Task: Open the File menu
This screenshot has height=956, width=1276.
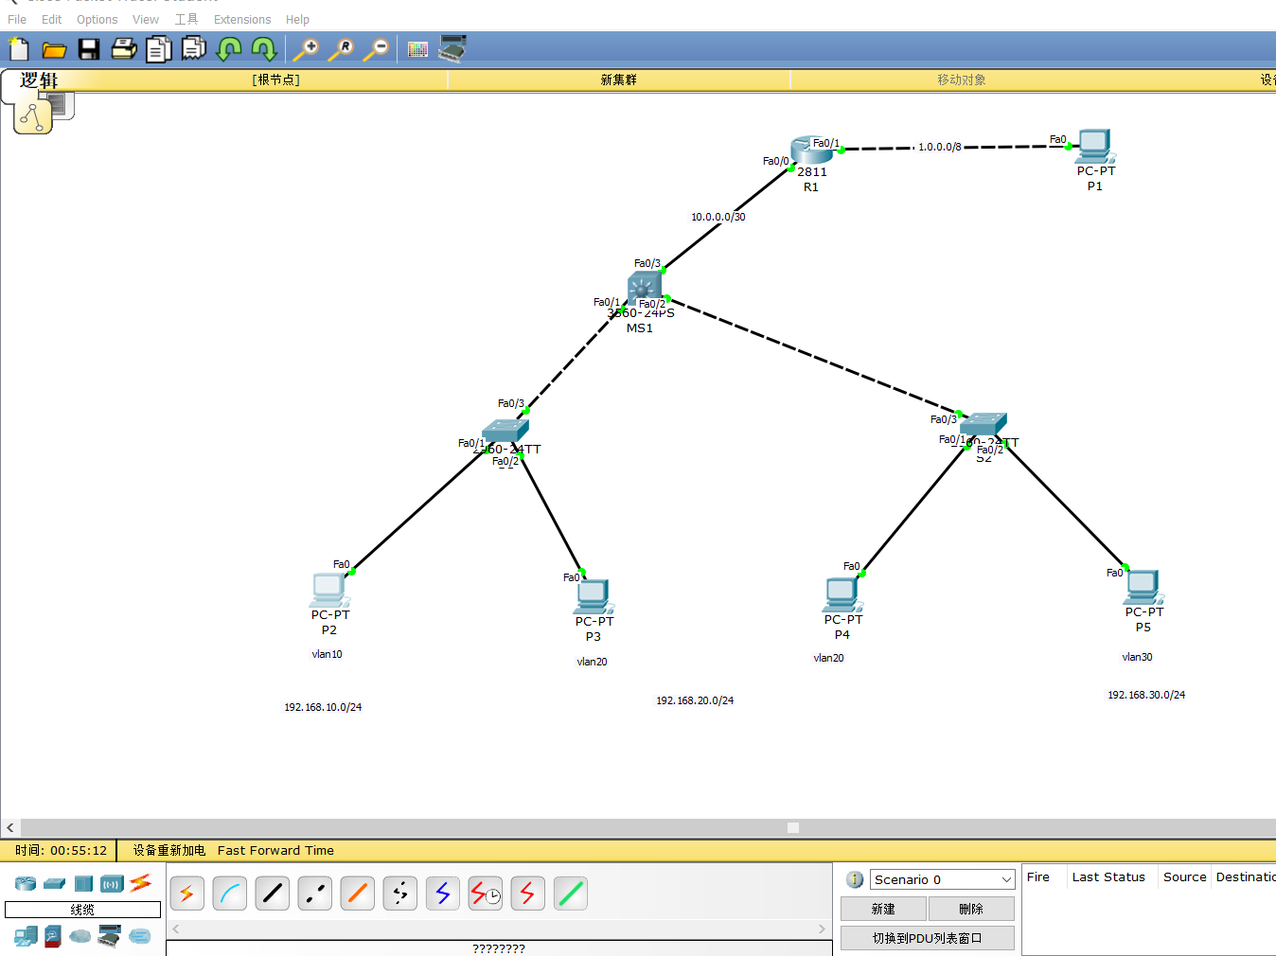Action: (x=17, y=19)
